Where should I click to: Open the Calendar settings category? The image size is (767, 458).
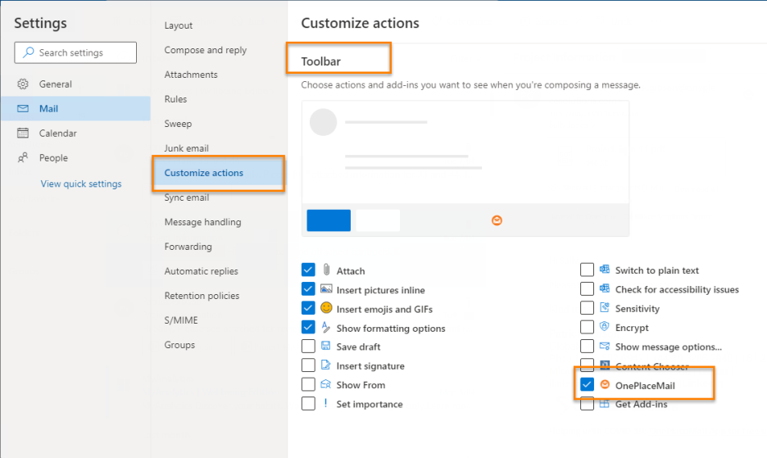click(x=57, y=134)
